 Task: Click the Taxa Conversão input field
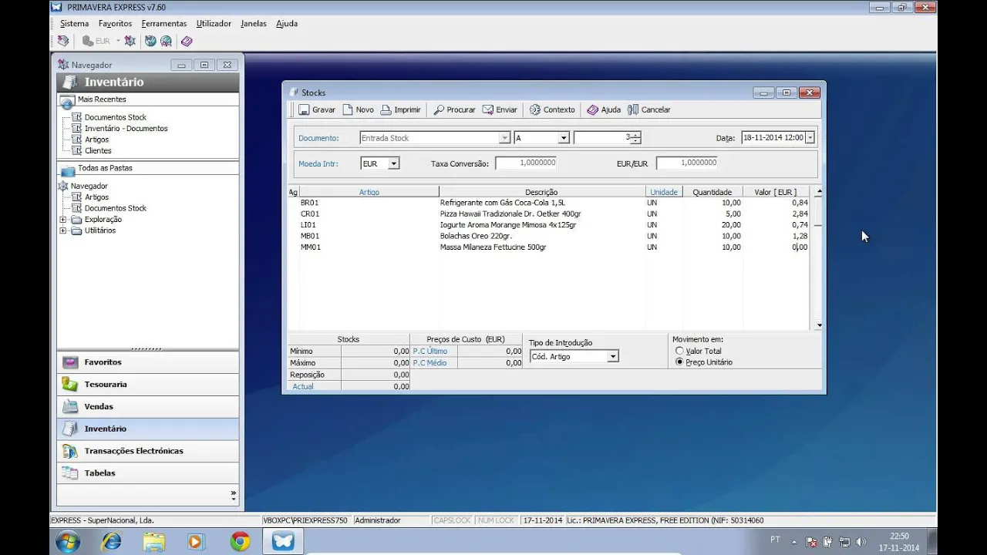click(526, 163)
